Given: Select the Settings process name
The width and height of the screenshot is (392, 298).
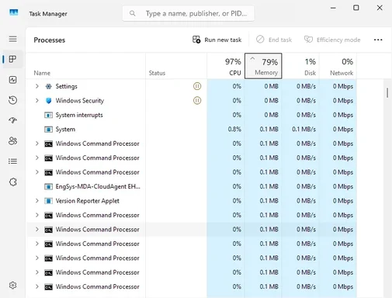Looking at the screenshot, I should 67,86.
